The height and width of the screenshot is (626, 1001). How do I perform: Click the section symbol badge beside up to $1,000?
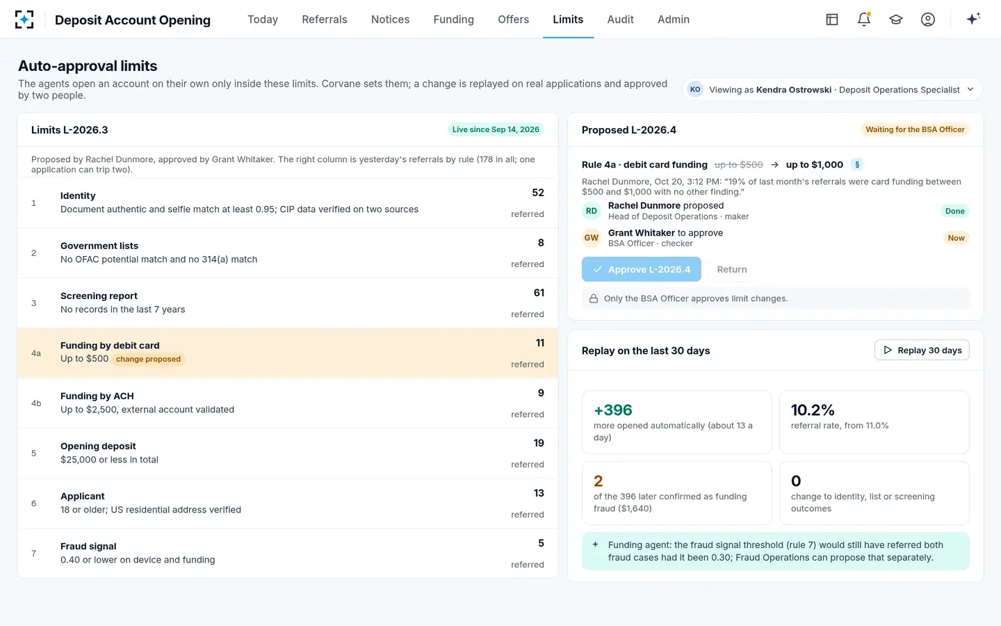click(857, 165)
